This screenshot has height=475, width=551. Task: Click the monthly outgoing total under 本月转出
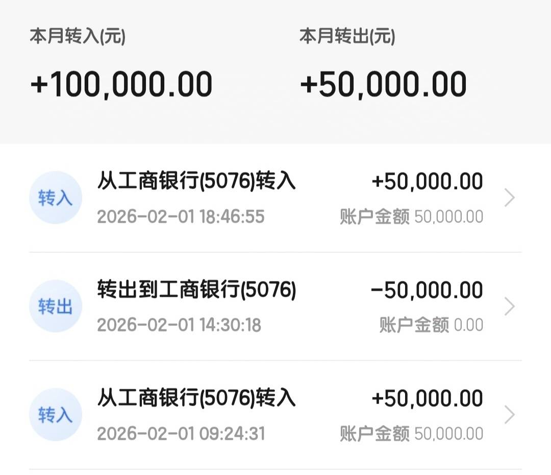click(383, 84)
